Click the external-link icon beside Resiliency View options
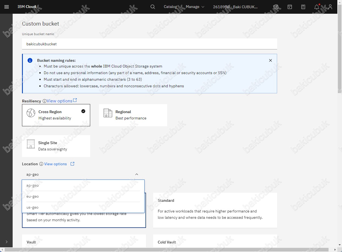342x252 pixels. click(75, 100)
